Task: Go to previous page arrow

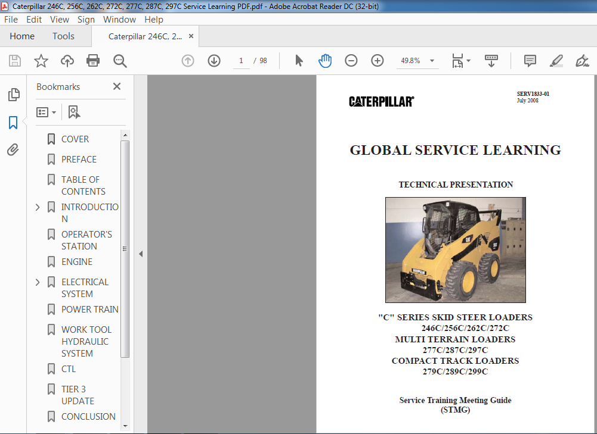Action: [188, 61]
